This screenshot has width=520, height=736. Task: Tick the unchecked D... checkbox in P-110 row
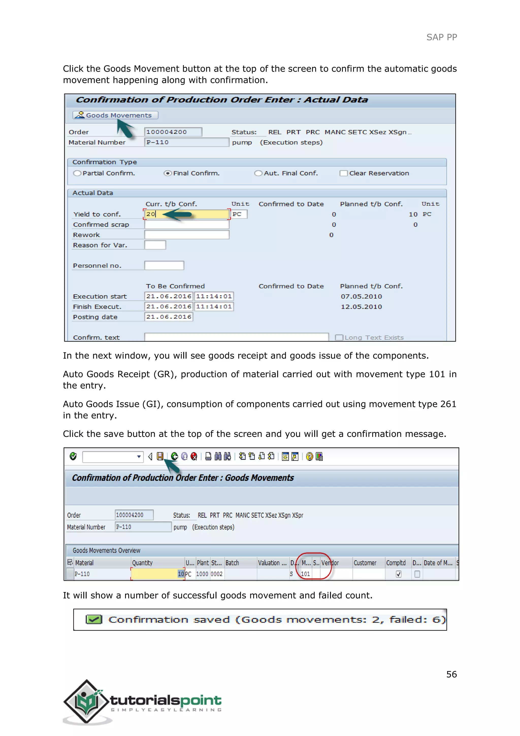[417, 574]
